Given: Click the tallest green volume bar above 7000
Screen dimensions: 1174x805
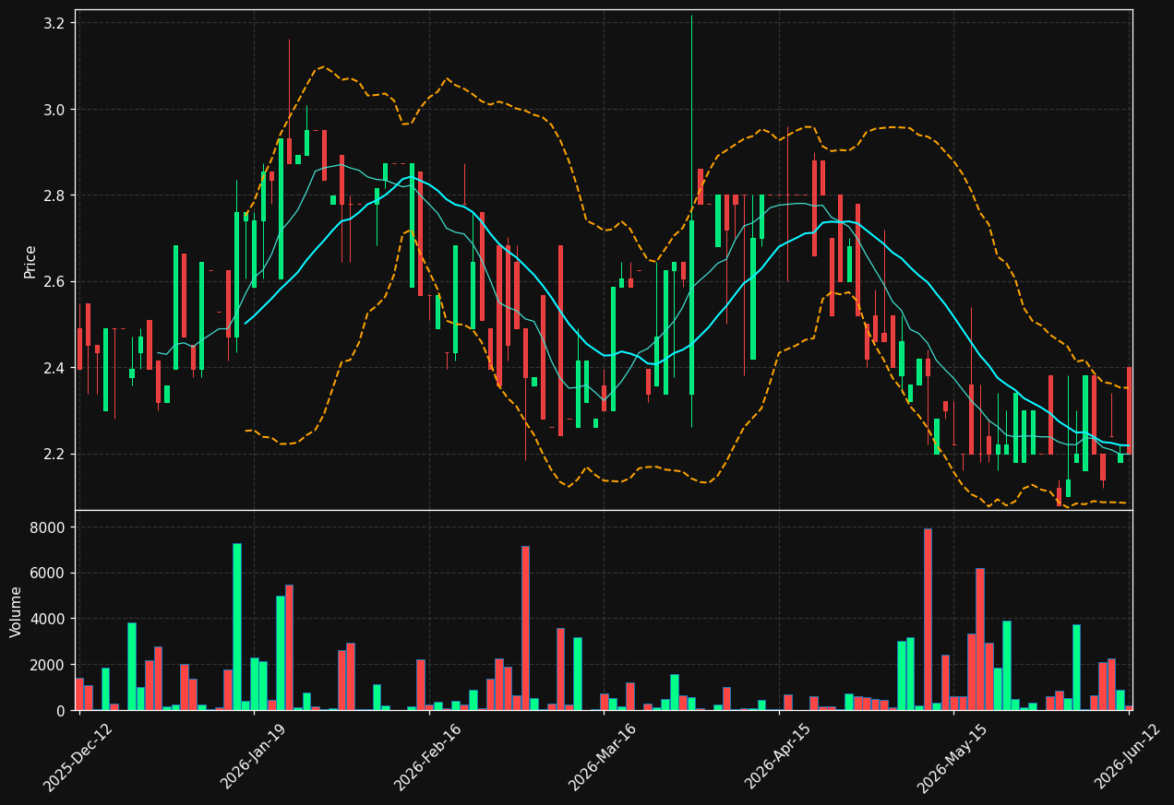Looking at the screenshot, I should point(237,626).
